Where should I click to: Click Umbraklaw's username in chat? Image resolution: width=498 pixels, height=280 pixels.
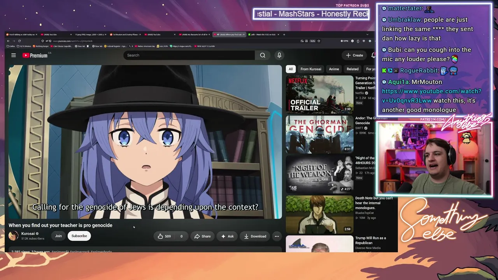(x=405, y=19)
